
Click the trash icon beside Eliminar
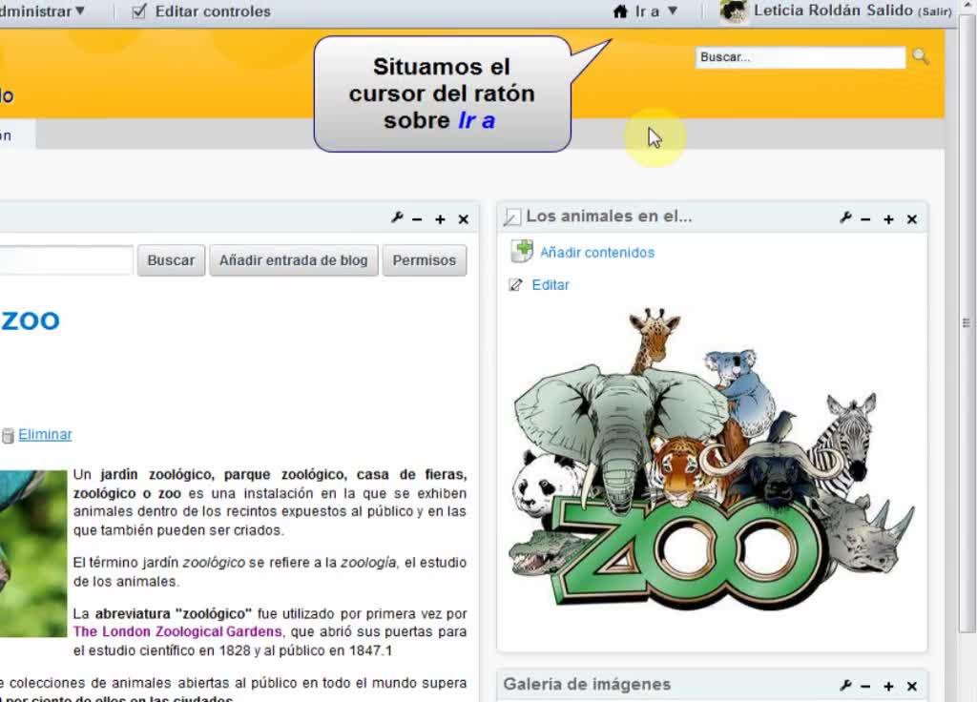click(8, 435)
